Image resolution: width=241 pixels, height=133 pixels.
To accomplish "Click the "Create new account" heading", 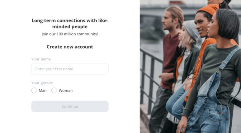I will pyautogui.click(x=70, y=47).
